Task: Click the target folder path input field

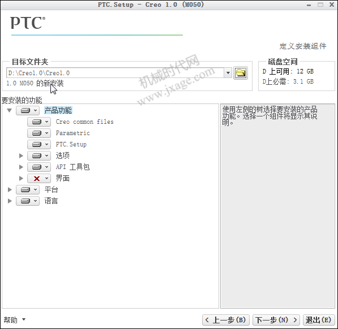Action: (115, 73)
